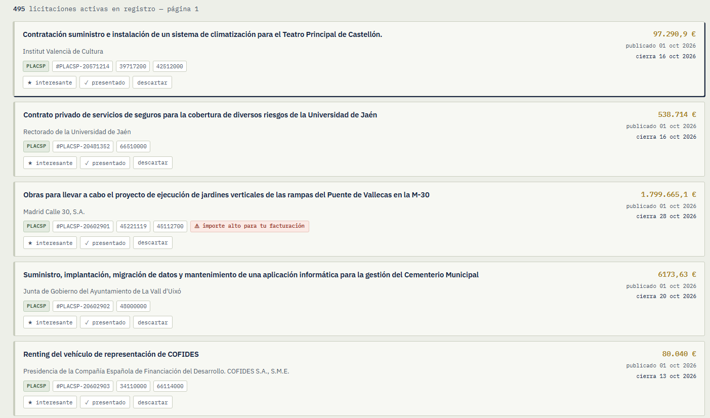Screen dimensions: 710x418
Task: Click the reference tag #PLACSP-20602902
Action: [x=83, y=306]
